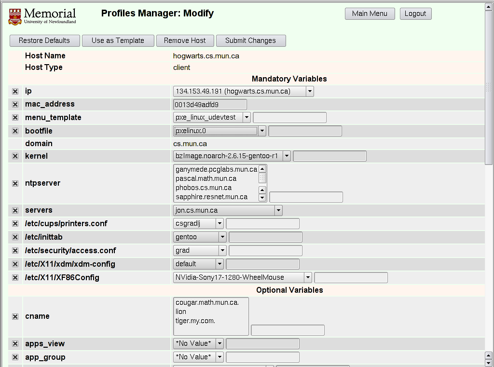Toggle the app_group checkbox
Viewport: 494px width, 367px height.
click(x=15, y=357)
